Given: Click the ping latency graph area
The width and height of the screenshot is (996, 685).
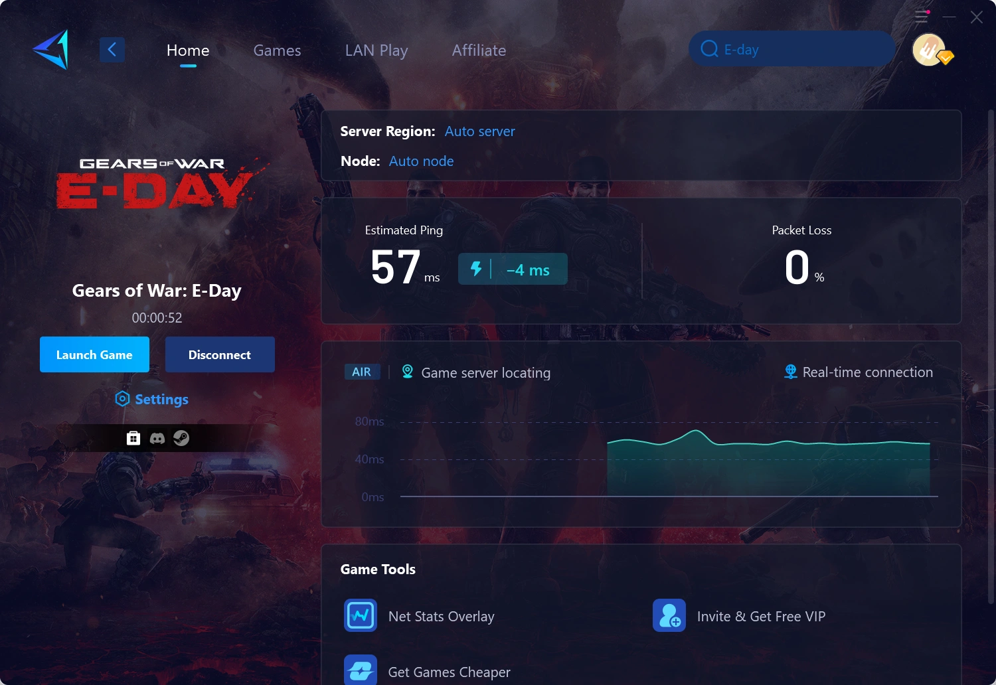Looking at the screenshot, I should [x=669, y=459].
